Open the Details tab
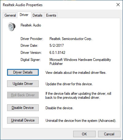This screenshot has width=123, height=140. coord(38,15)
